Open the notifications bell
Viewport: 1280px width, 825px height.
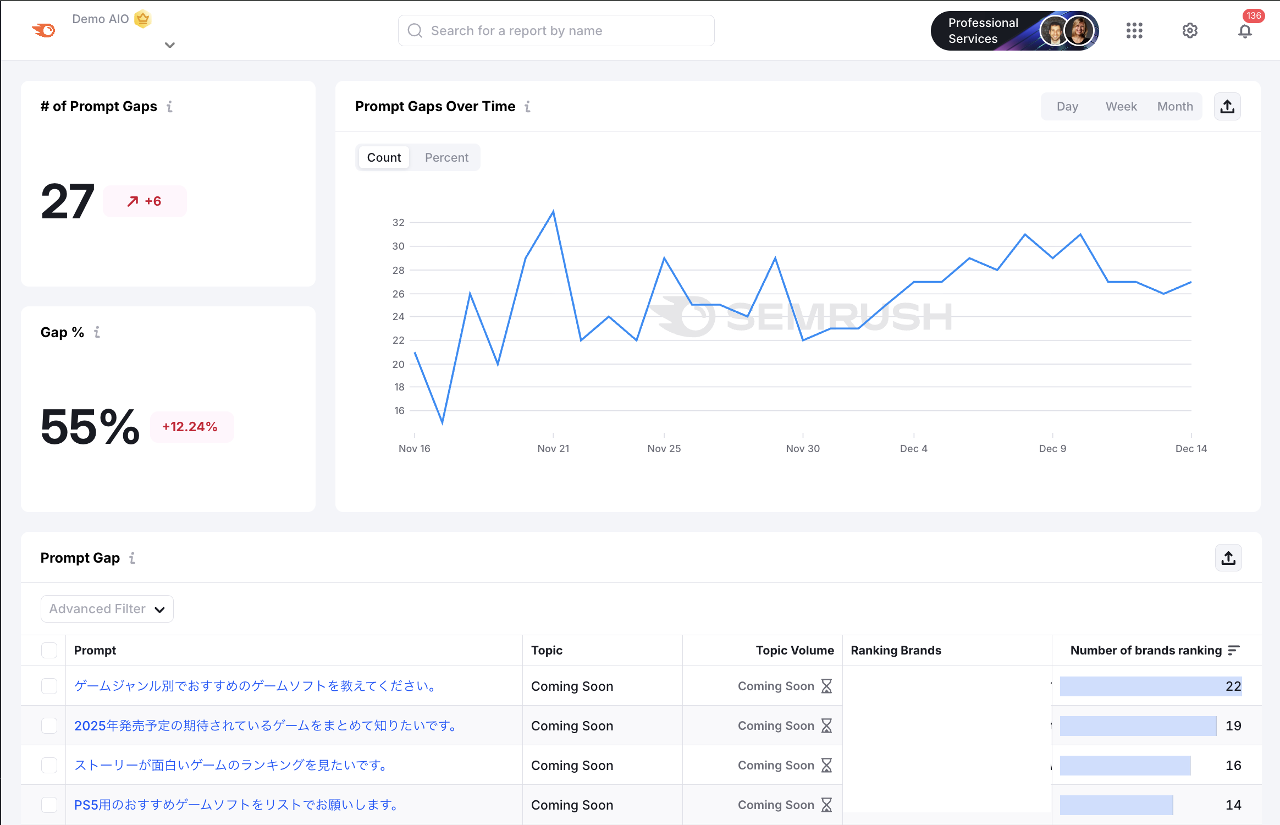1245,31
